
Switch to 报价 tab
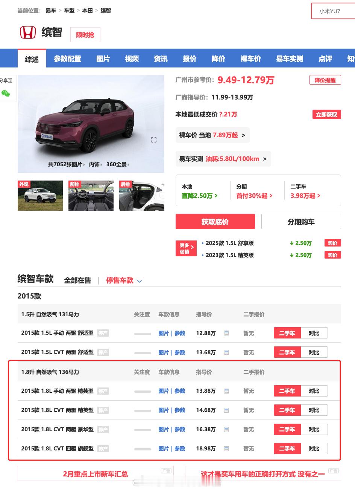point(190,59)
